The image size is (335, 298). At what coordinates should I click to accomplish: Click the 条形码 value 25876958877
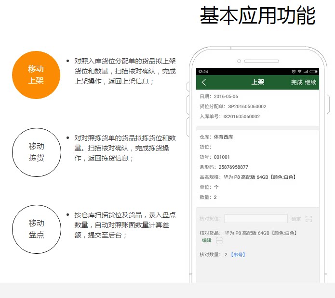(x=233, y=167)
